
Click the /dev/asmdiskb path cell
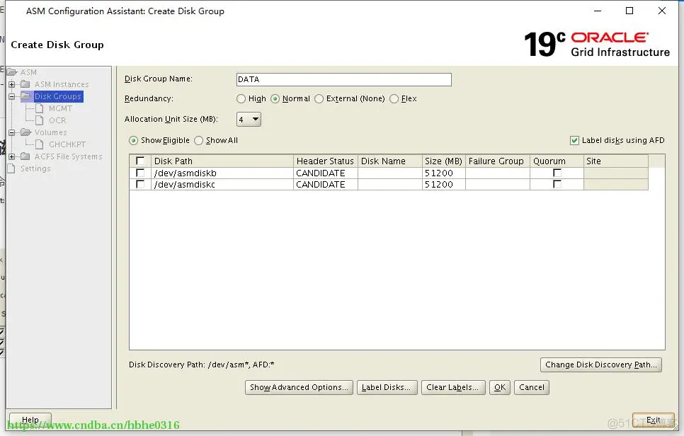[222, 173]
